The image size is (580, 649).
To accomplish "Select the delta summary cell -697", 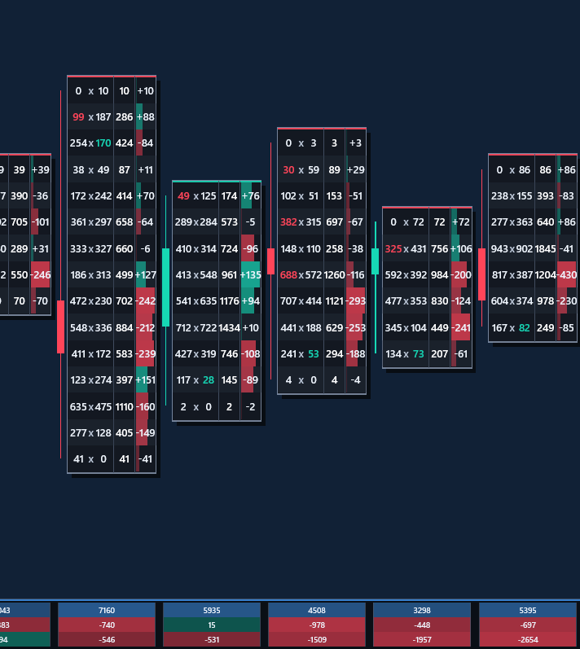I will coord(527,625).
